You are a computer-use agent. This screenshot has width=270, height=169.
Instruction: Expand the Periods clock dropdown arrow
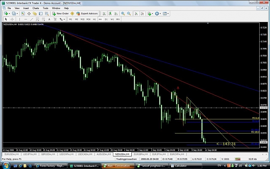(160, 13)
